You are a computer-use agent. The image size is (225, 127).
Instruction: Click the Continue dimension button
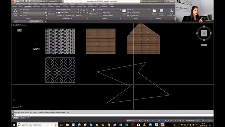point(77,16)
